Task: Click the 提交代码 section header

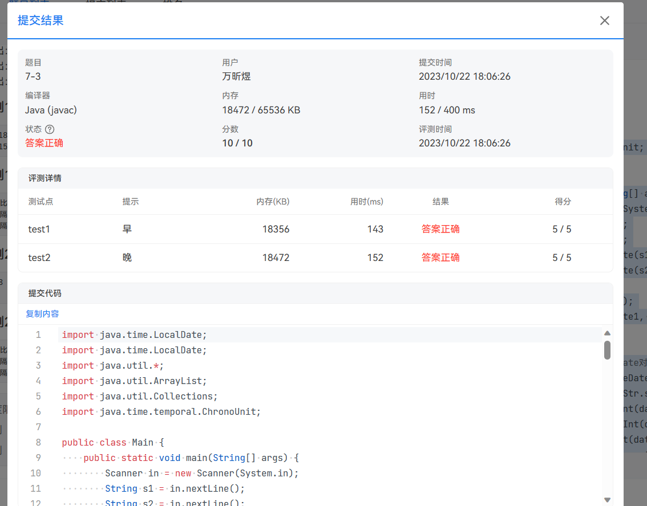Action: coord(45,293)
